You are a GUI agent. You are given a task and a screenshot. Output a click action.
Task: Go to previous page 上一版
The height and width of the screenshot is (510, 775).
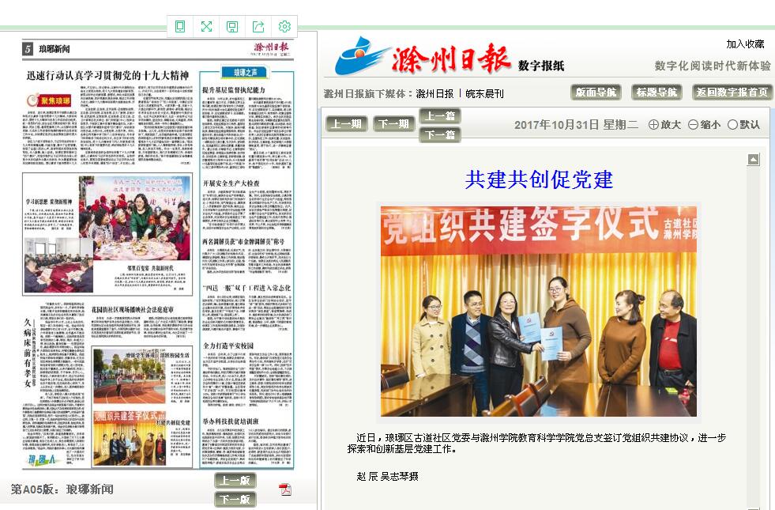[x=235, y=480]
